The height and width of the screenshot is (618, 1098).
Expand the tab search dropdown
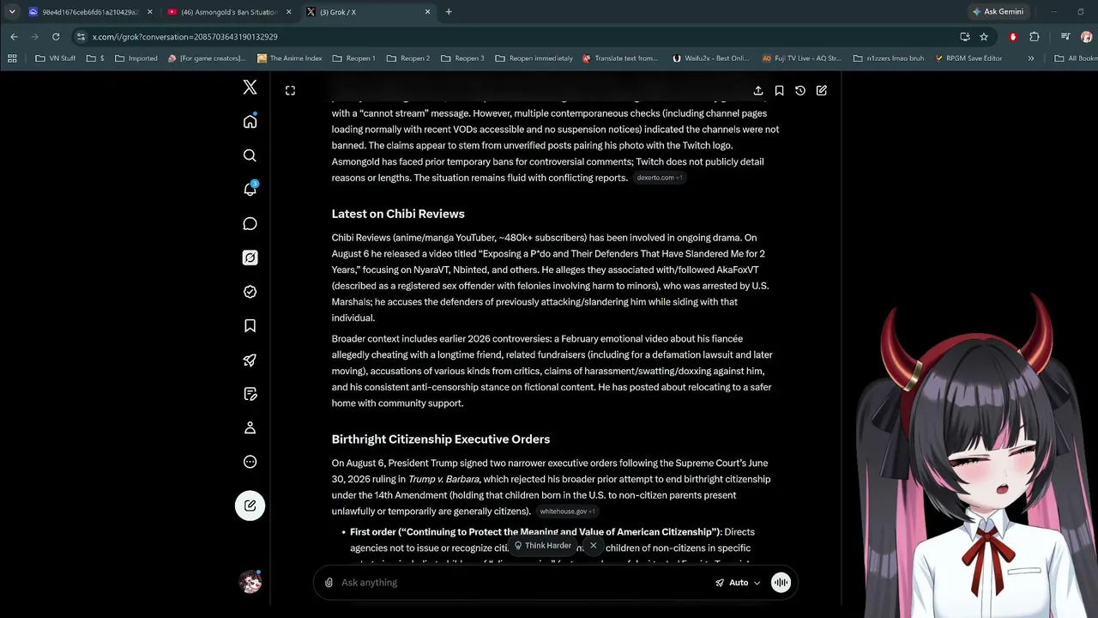[x=12, y=12]
